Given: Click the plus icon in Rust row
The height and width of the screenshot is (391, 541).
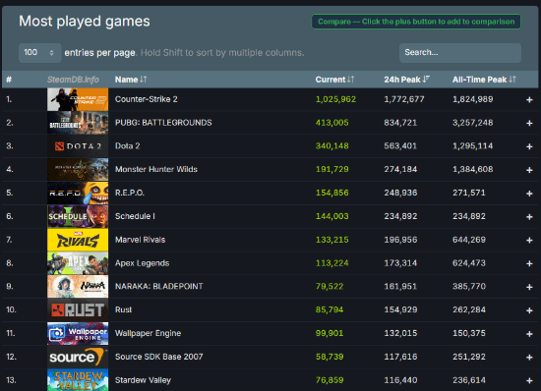Looking at the screenshot, I should click(x=529, y=310).
